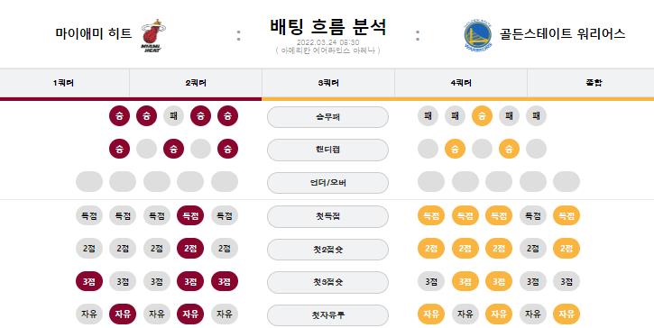The height and width of the screenshot is (328, 654).
Task: Select the 1쿼터 tab
Action: tap(64, 83)
